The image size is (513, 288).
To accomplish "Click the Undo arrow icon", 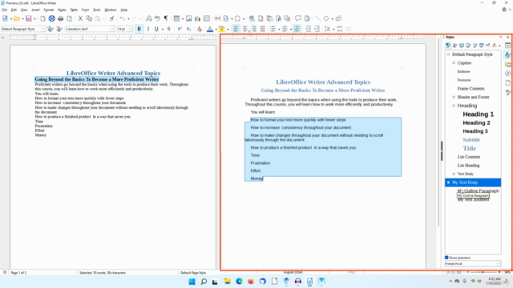I will click(123, 18).
